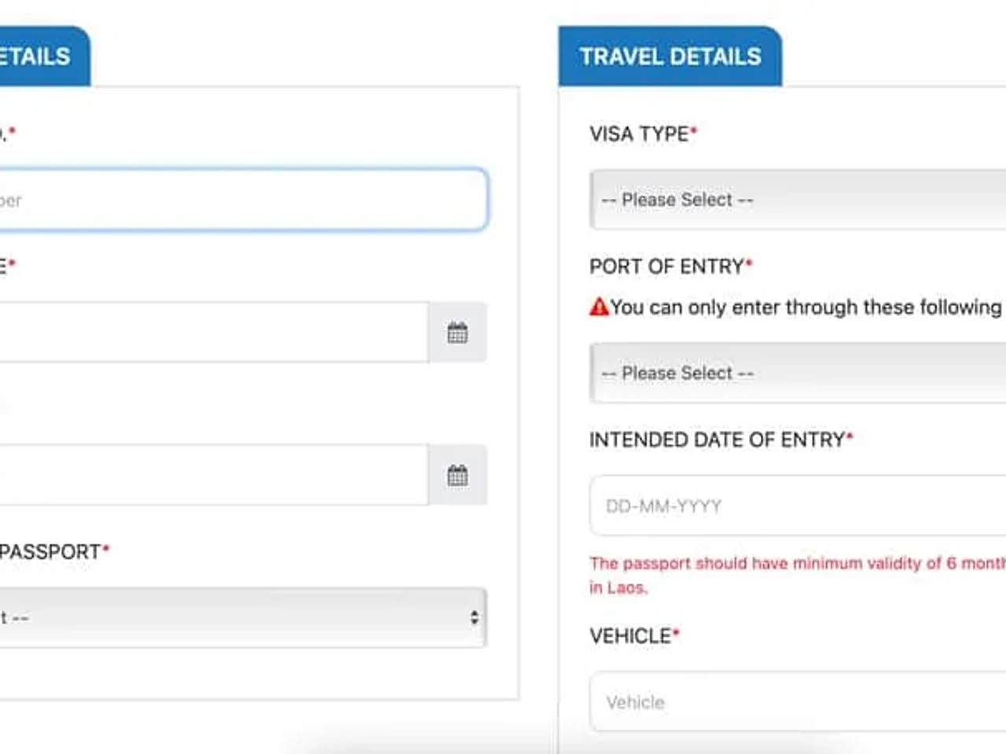Image resolution: width=1006 pixels, height=754 pixels.
Task: Open the VISA TYPE dropdown
Action: coord(786,200)
